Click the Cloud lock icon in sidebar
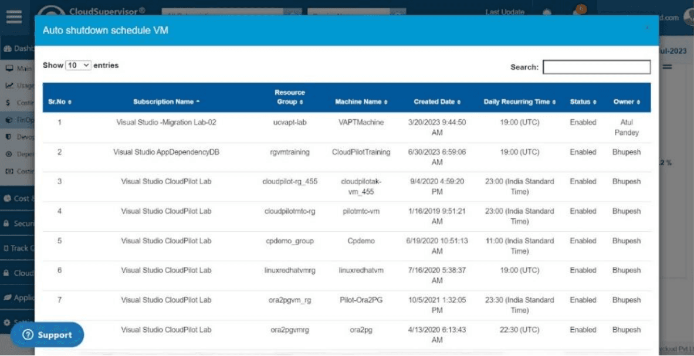 tap(6, 273)
